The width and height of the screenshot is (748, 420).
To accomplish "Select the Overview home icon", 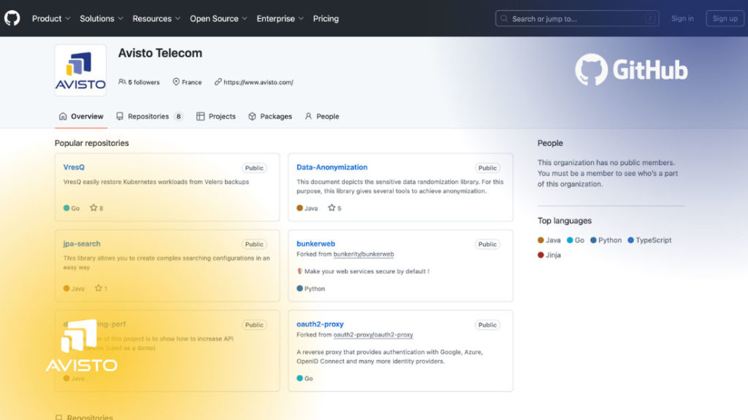I will [x=63, y=116].
